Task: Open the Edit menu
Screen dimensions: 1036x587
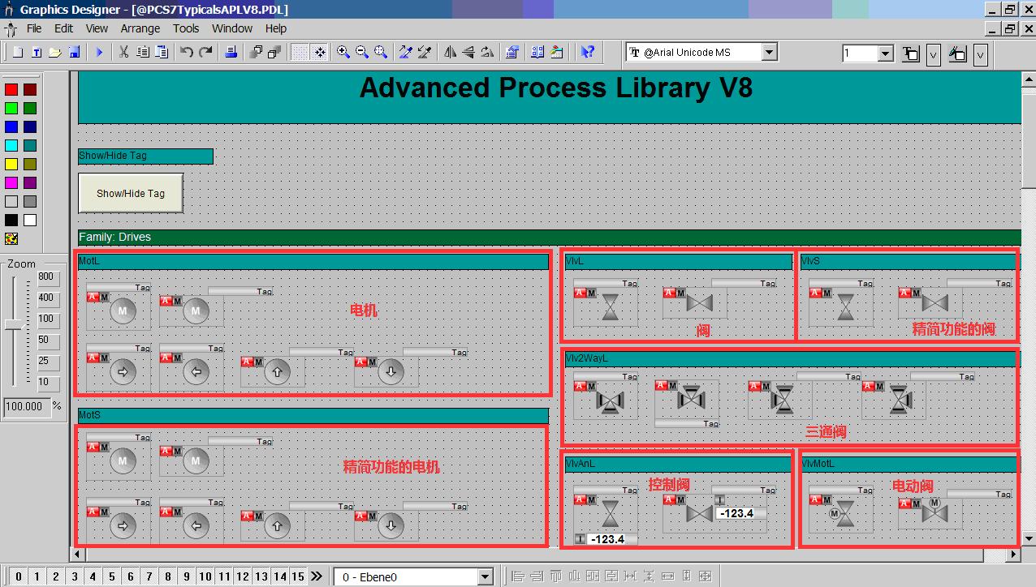Action: tap(63, 28)
